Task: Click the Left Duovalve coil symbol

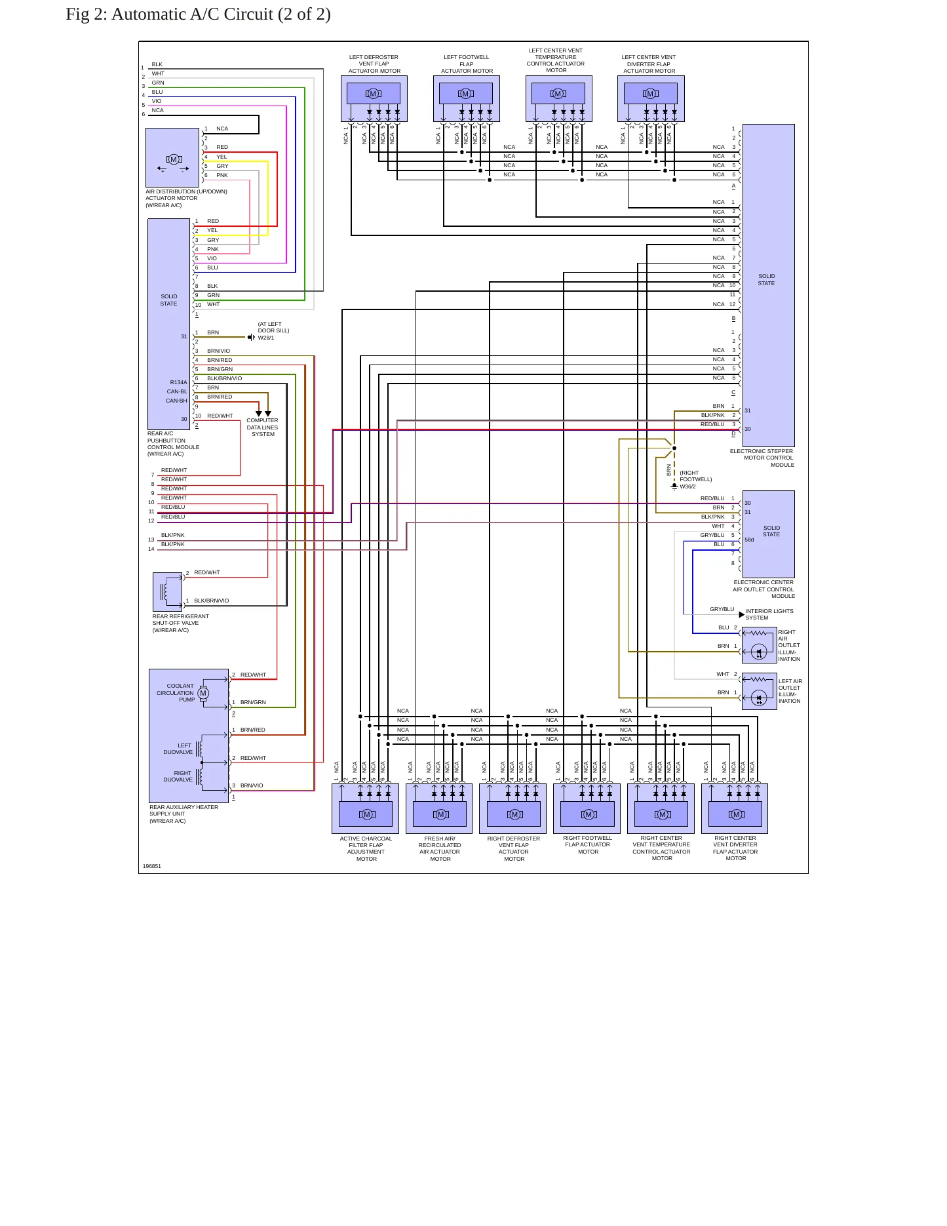Action: coord(199,748)
